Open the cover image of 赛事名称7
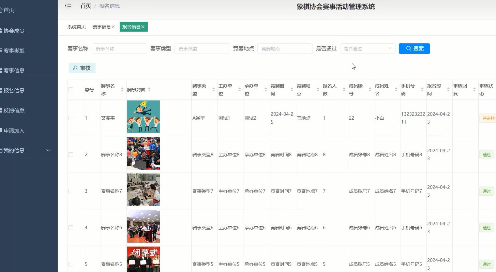 pyautogui.click(x=143, y=190)
